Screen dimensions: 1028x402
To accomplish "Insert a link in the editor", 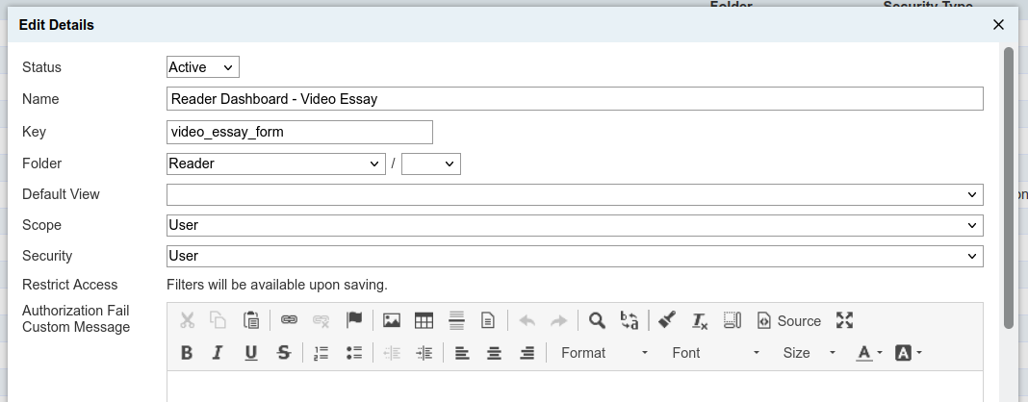I will point(289,320).
